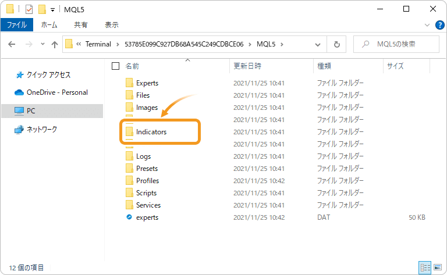Image resolution: width=447 pixels, height=275 pixels.
Task: Switch to large thumbnails view icon
Action: 438,267
